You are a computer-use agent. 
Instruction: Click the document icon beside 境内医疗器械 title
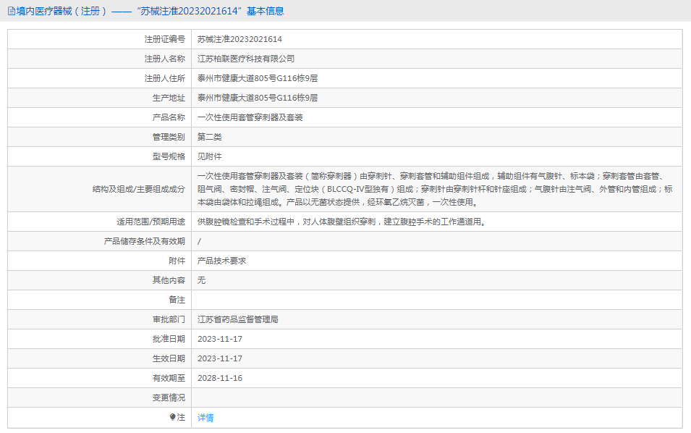pos(12,11)
